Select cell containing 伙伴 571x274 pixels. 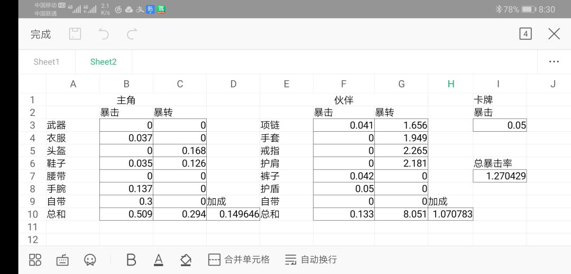click(x=344, y=100)
